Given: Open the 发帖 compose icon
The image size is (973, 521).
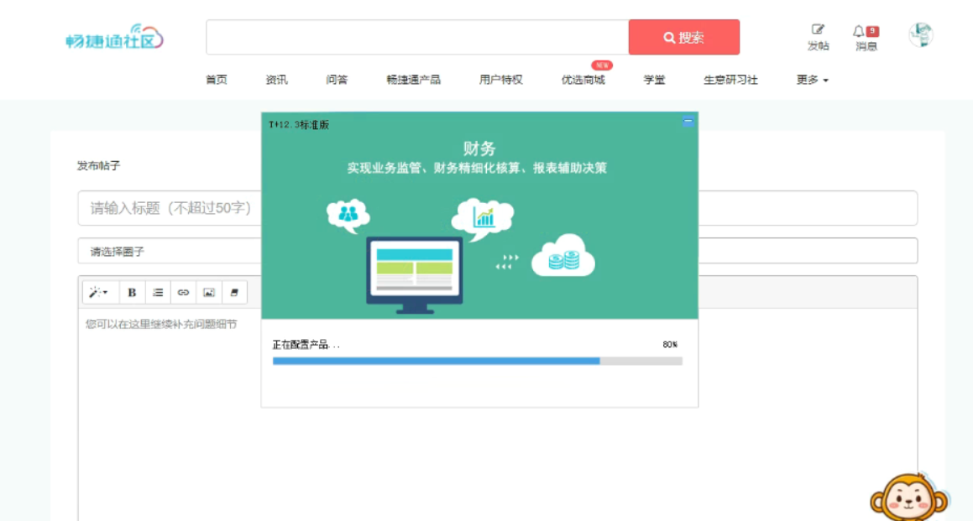Looking at the screenshot, I should click(818, 37).
